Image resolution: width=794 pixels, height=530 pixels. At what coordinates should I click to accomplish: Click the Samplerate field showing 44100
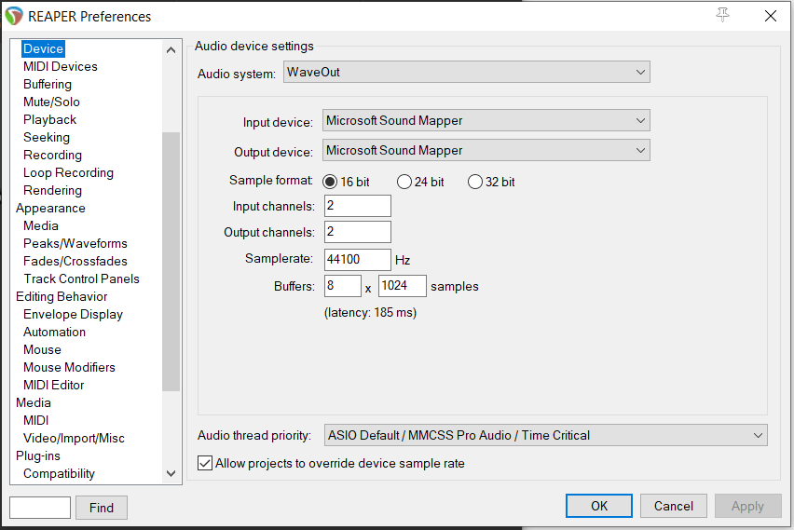pyautogui.click(x=358, y=260)
